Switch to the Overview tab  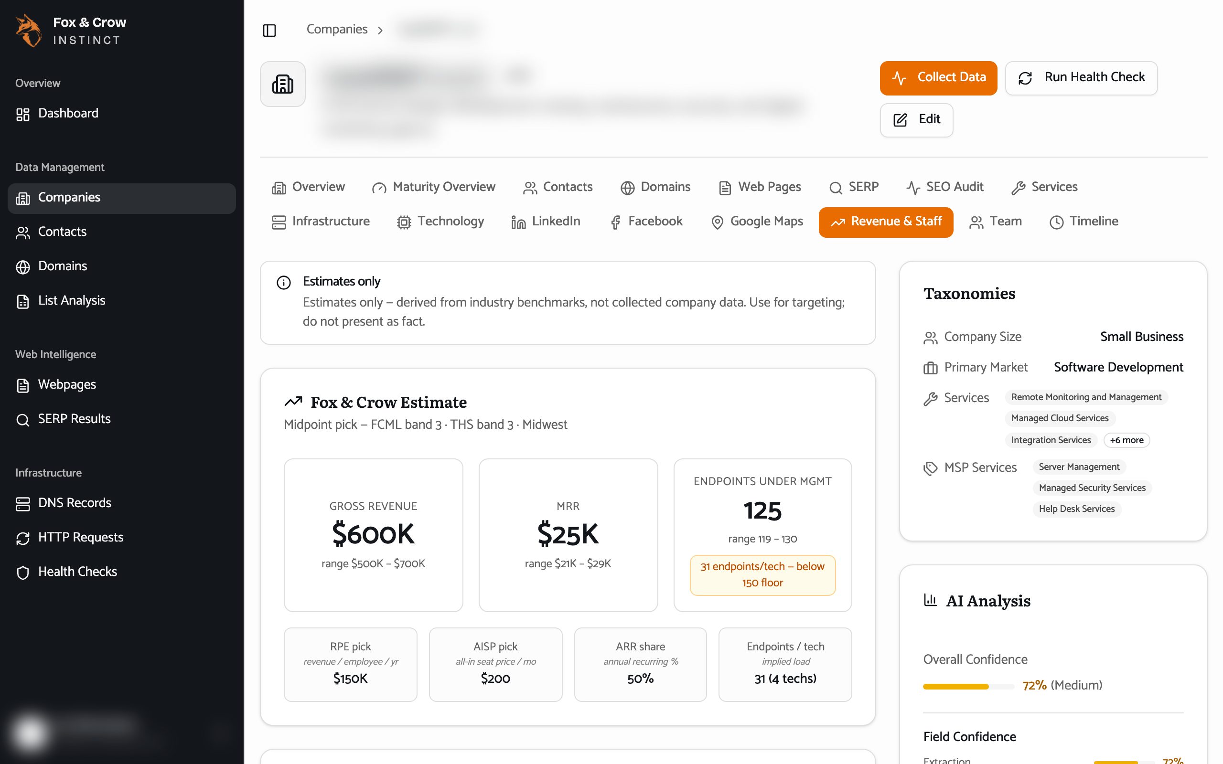coord(308,188)
